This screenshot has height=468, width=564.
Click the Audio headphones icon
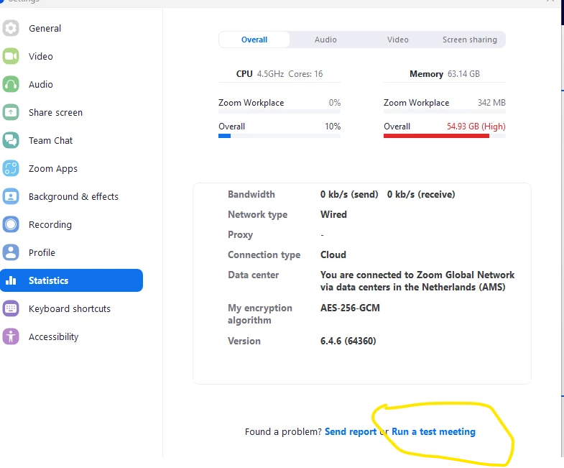point(11,84)
